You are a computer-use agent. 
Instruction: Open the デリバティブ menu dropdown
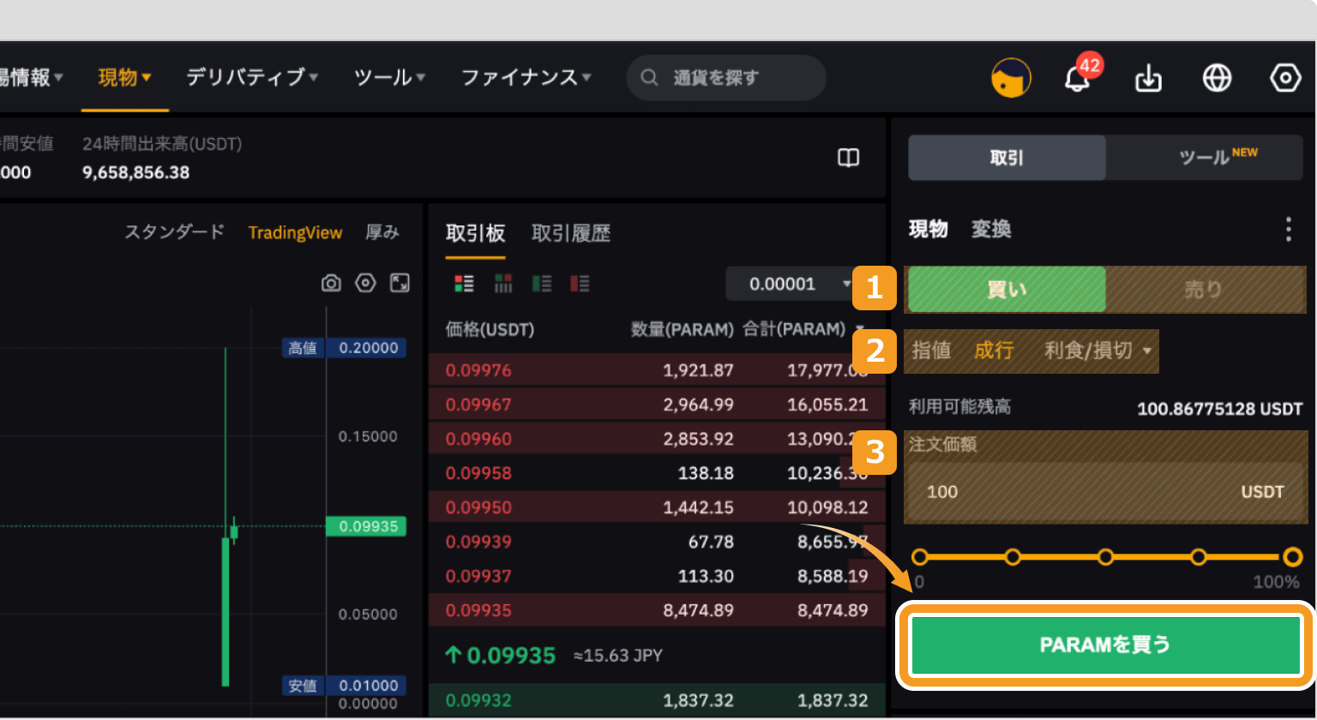tap(247, 77)
